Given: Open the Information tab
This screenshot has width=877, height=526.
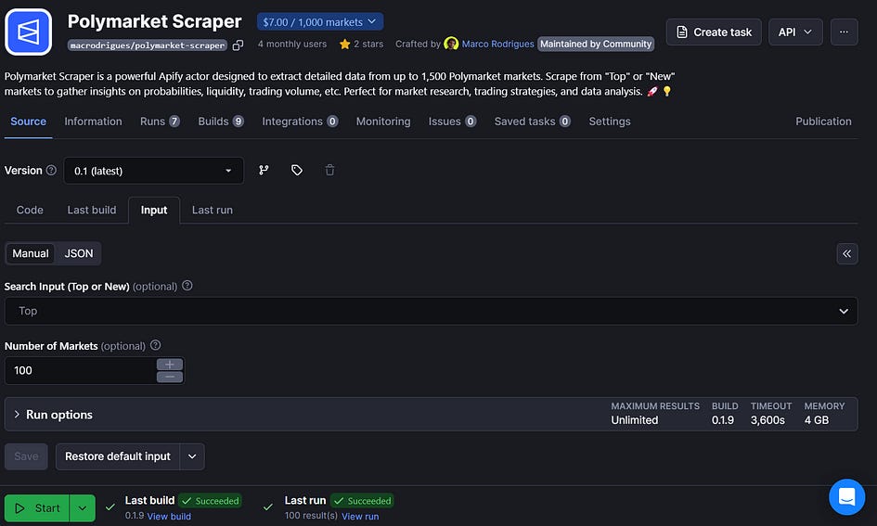Looking at the screenshot, I should pos(93,122).
